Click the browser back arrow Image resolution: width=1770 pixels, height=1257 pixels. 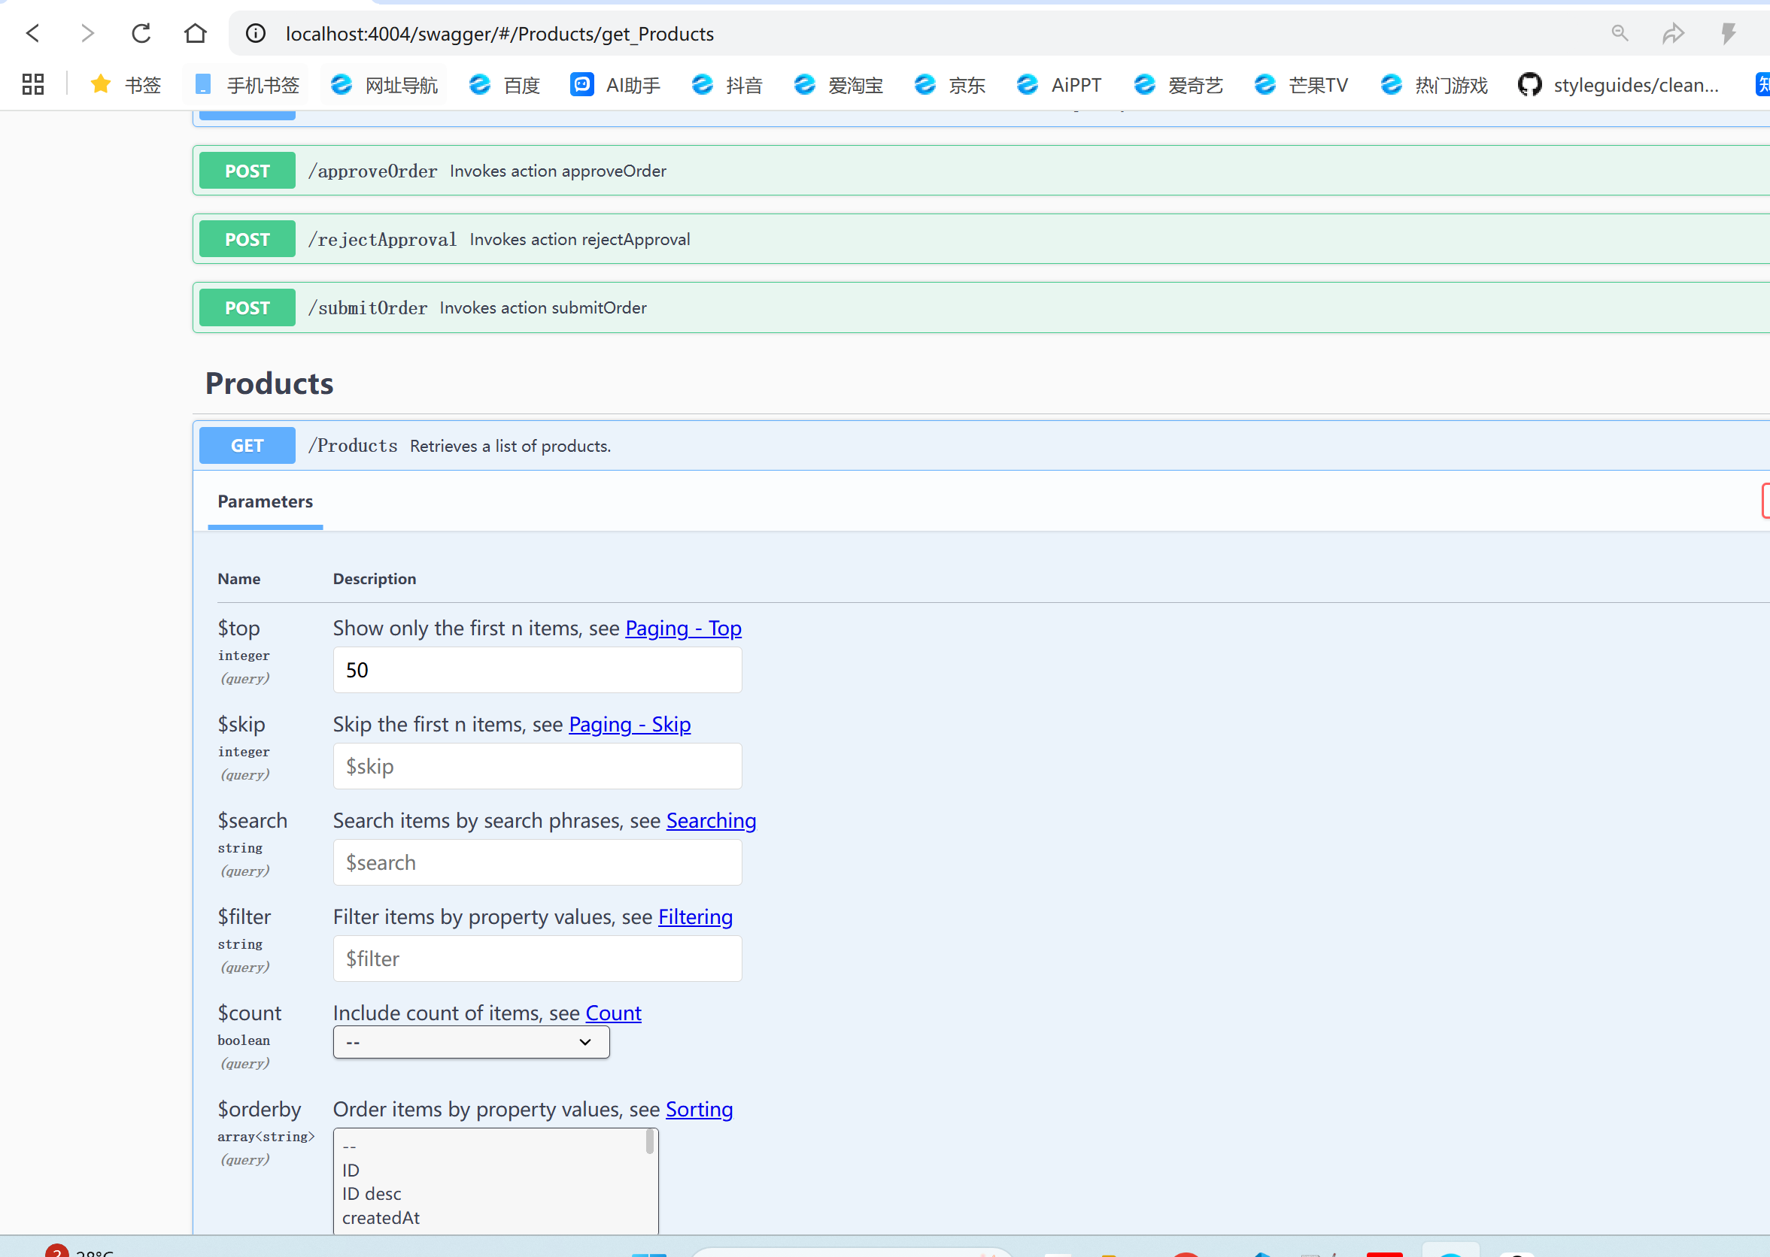point(32,33)
